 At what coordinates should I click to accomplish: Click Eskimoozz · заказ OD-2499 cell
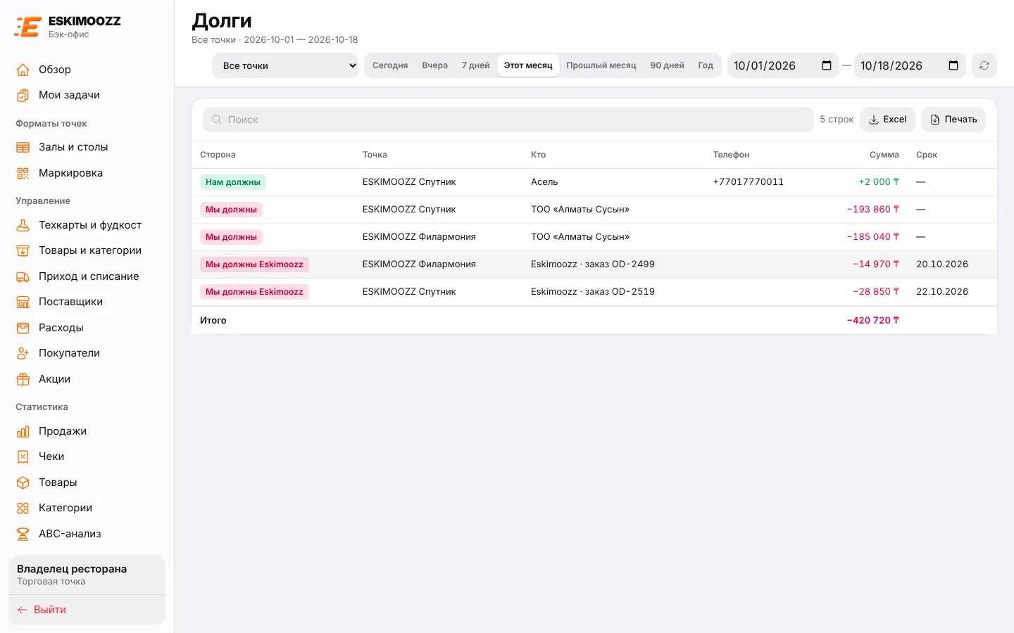coord(593,264)
